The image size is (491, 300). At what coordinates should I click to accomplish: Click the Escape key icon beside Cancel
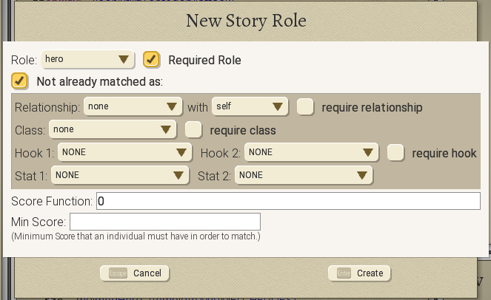click(x=118, y=273)
